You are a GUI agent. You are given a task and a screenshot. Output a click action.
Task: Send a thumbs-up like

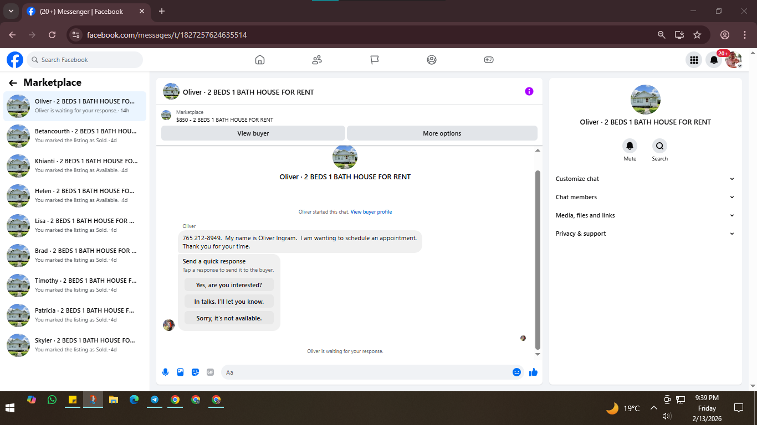pyautogui.click(x=533, y=372)
